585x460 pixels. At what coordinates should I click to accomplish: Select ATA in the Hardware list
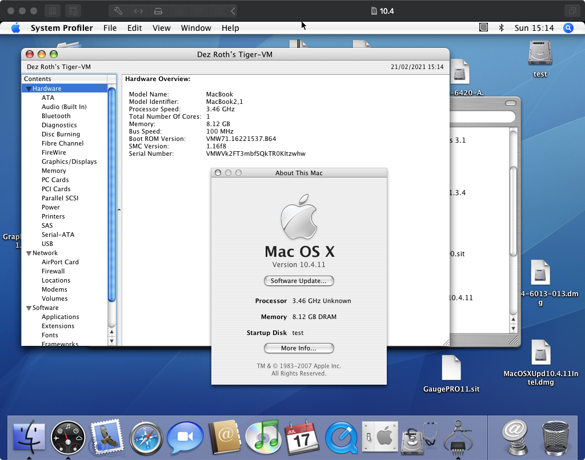pos(48,98)
